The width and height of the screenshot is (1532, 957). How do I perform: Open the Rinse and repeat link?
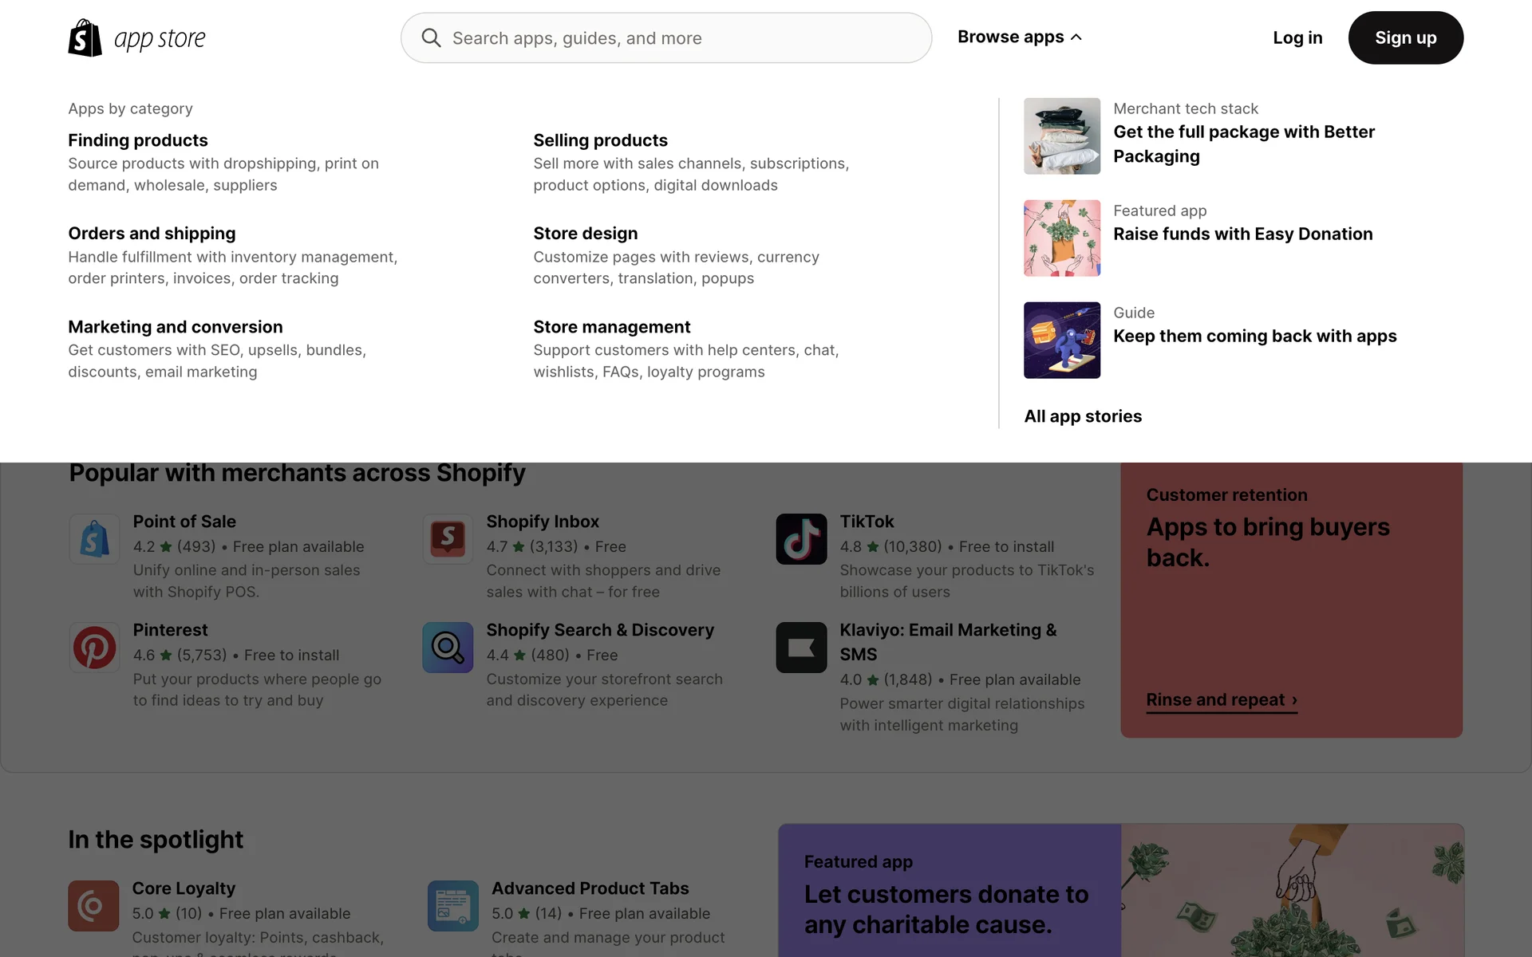(x=1221, y=699)
